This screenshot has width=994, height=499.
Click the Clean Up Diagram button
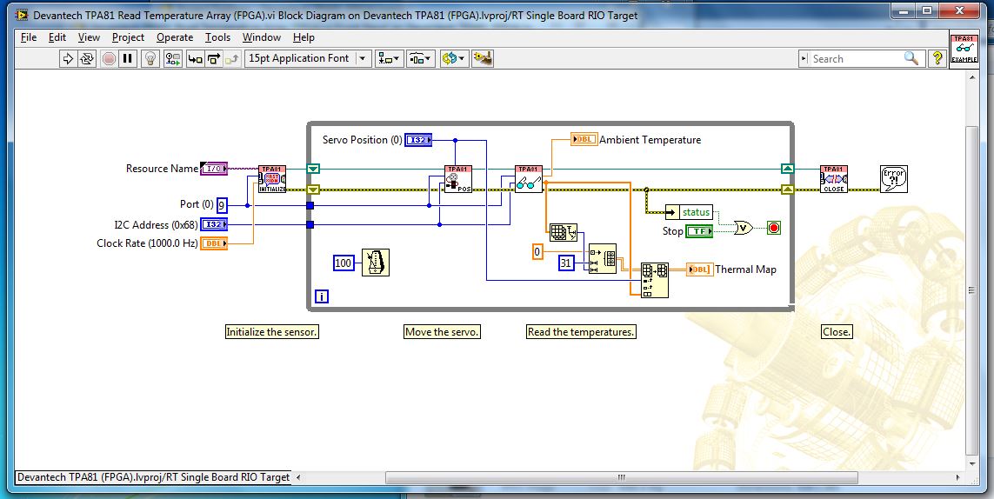click(483, 58)
